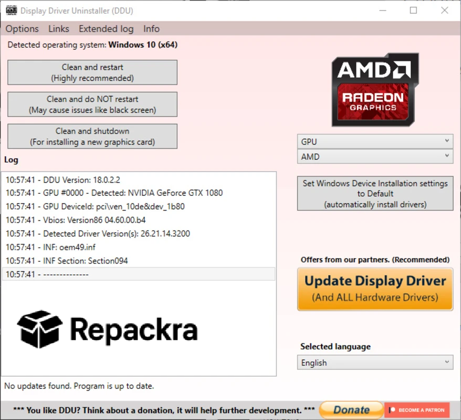Click Clean and do NOT restart button
461x420 pixels.
point(92,104)
